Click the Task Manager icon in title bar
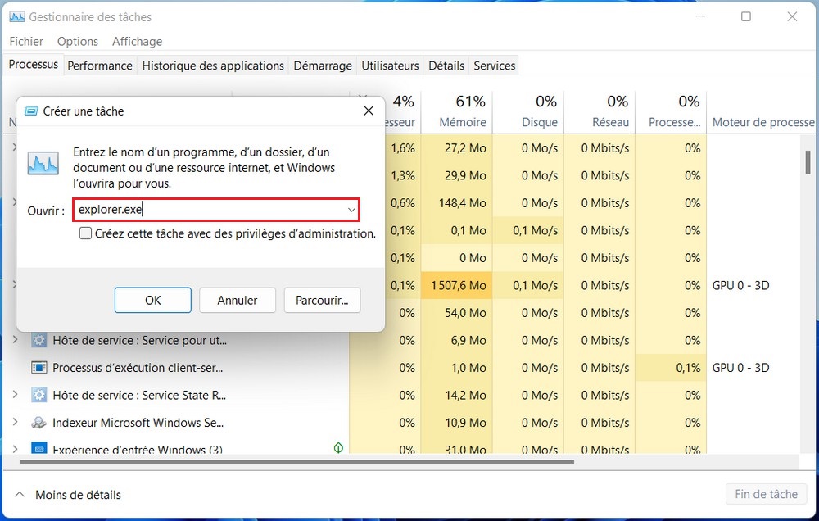 tap(16, 16)
